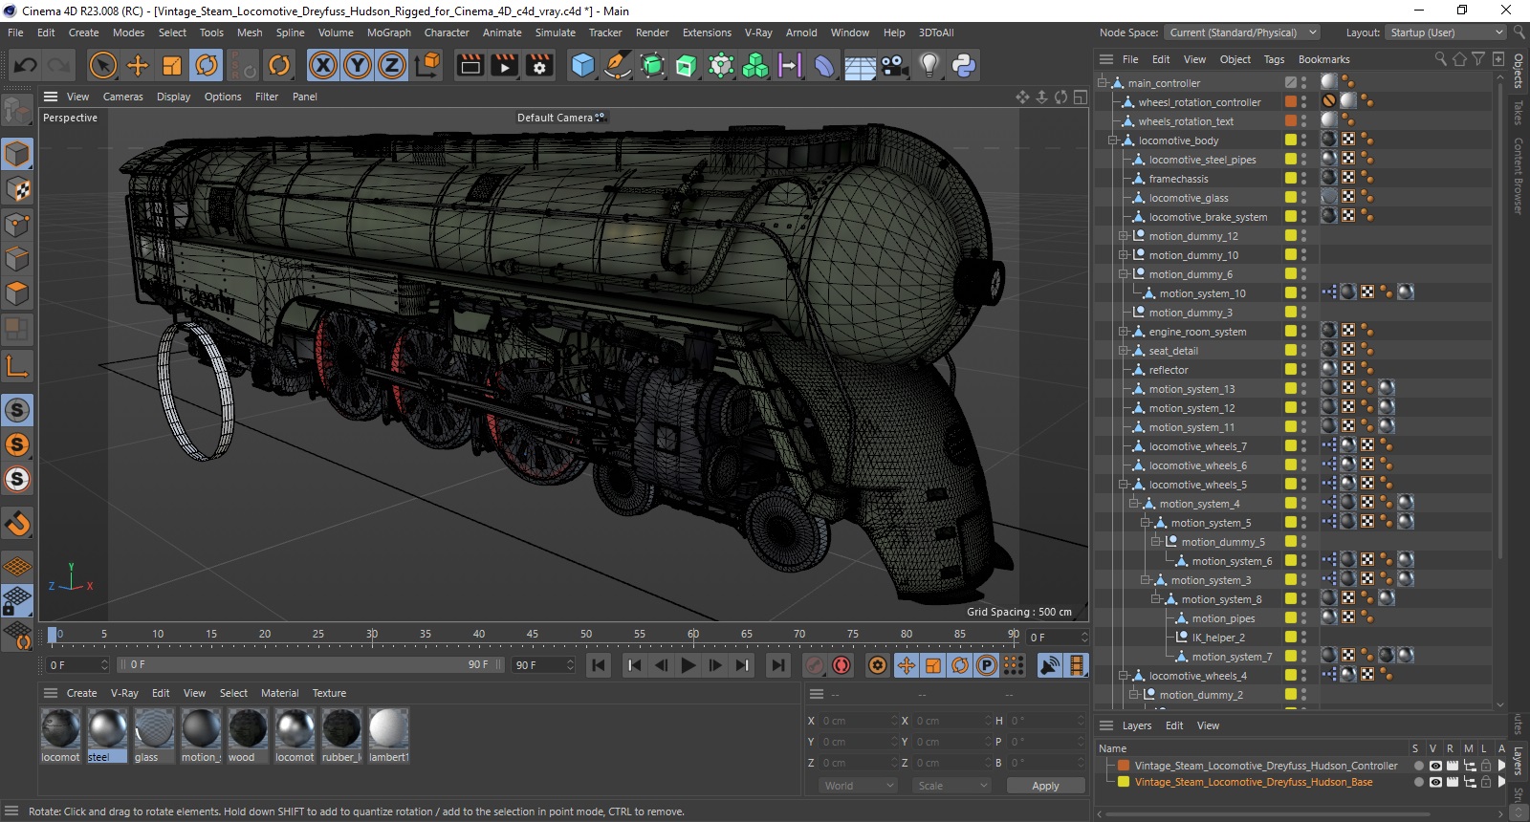Open viewport Cameras menu
1530x822 pixels.
pyautogui.click(x=123, y=97)
